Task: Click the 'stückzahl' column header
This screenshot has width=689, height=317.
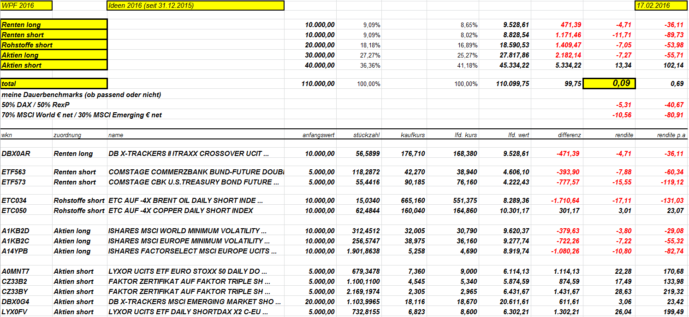Action: (367, 135)
